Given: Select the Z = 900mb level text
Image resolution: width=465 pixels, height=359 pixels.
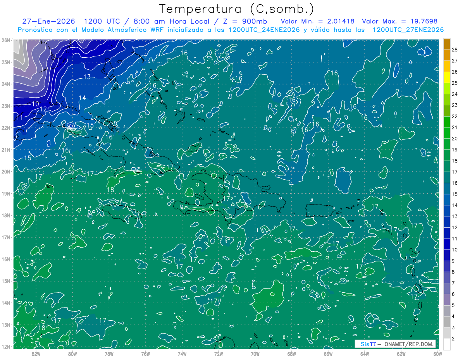Looking at the screenshot, I should pyautogui.click(x=245, y=21).
